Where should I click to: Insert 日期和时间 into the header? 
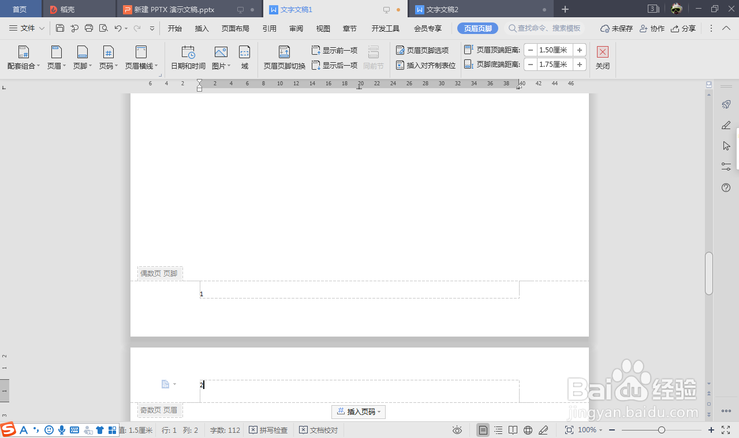188,58
